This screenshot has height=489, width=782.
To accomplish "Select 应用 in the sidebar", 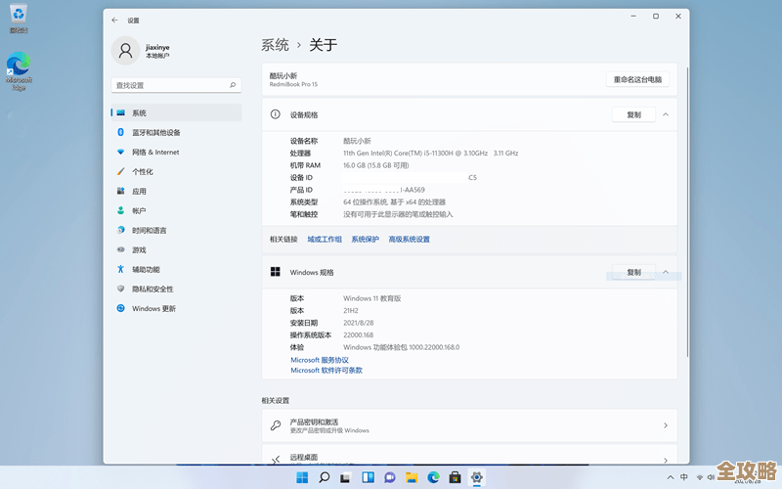I will click(x=177, y=191).
